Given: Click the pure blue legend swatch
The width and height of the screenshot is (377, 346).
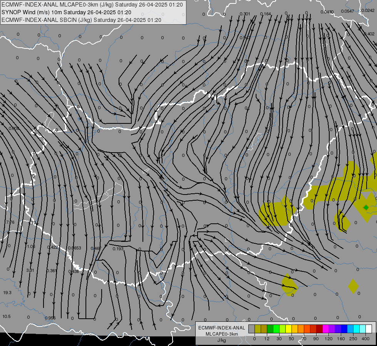Looking at the screenshot, I should click(344, 329).
